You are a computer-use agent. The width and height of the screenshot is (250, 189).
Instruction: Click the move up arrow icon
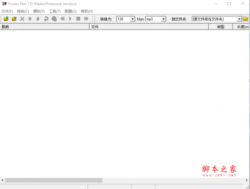[x=30, y=19]
